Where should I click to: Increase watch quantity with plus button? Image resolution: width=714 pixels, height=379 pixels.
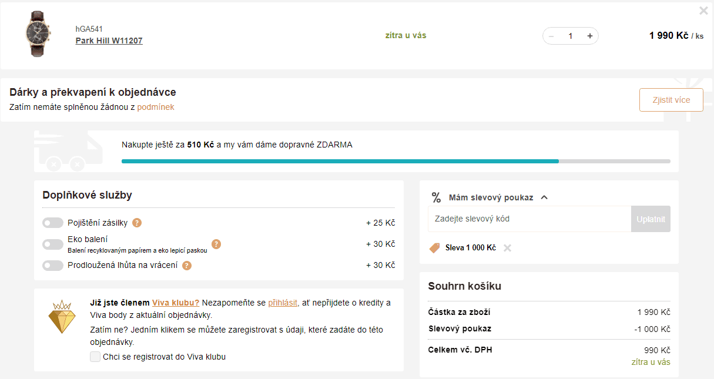pos(589,36)
